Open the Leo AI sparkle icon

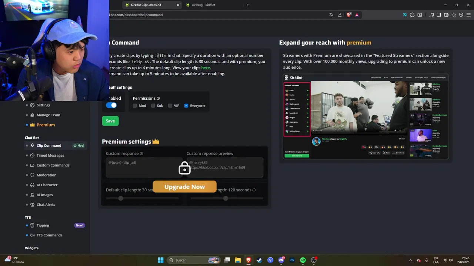click(x=454, y=15)
